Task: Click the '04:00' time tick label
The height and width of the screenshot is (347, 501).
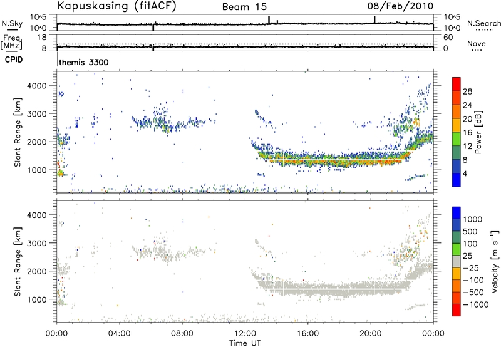Action: point(120,334)
